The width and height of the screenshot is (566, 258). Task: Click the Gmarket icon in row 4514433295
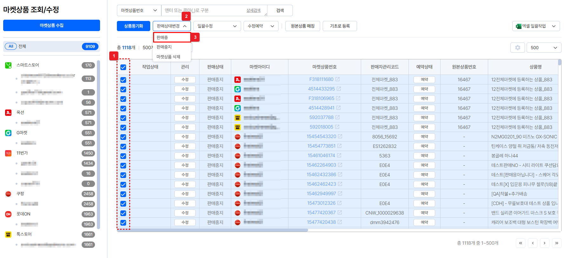coord(238,89)
